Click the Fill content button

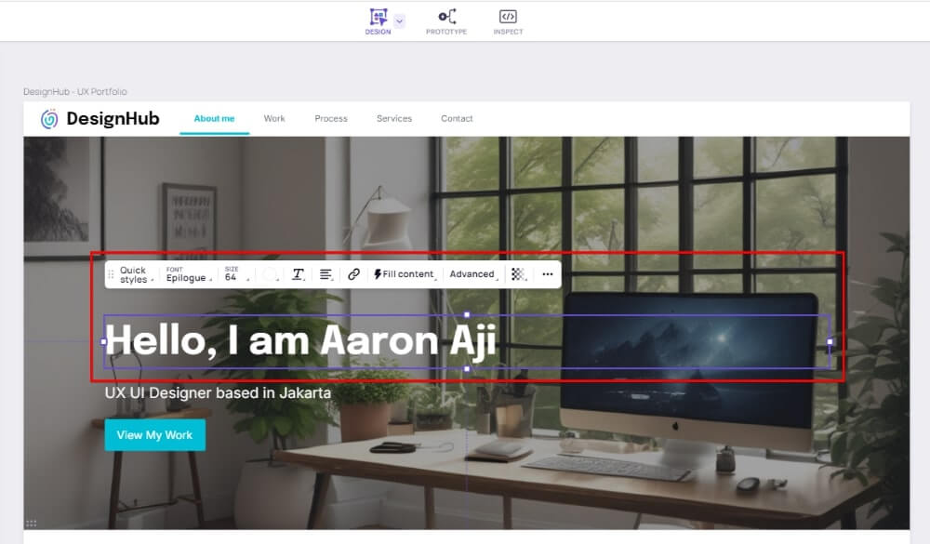coord(405,274)
